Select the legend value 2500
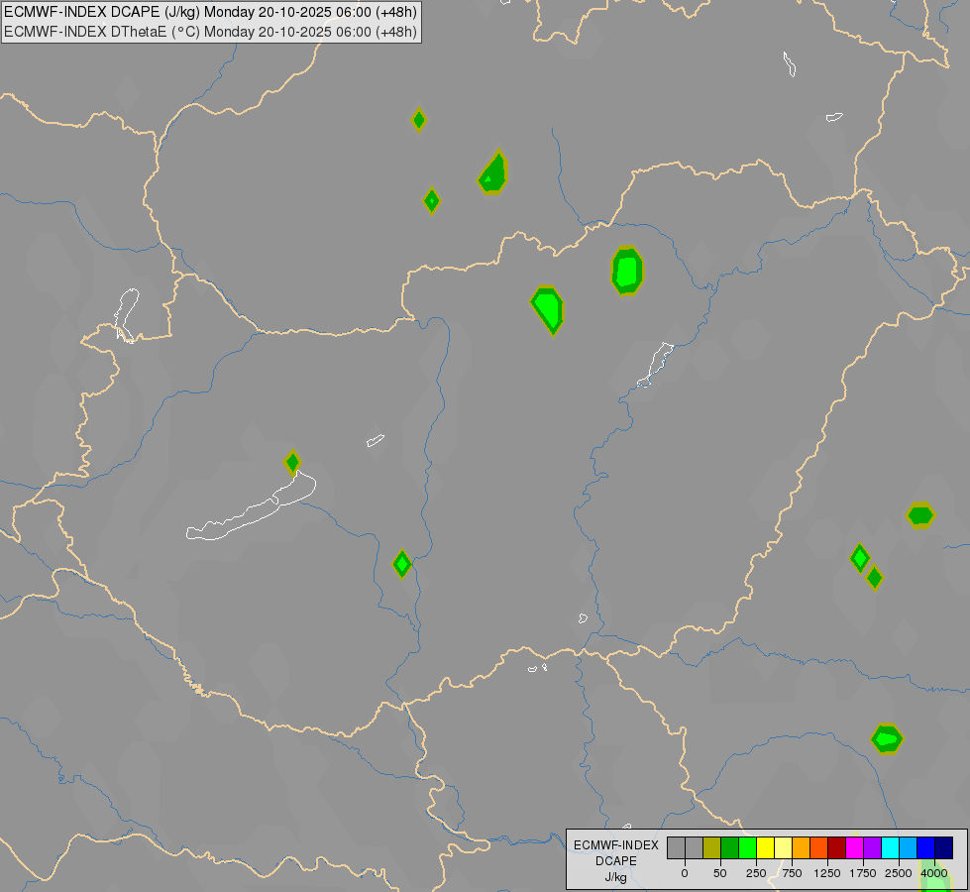 click(x=899, y=873)
